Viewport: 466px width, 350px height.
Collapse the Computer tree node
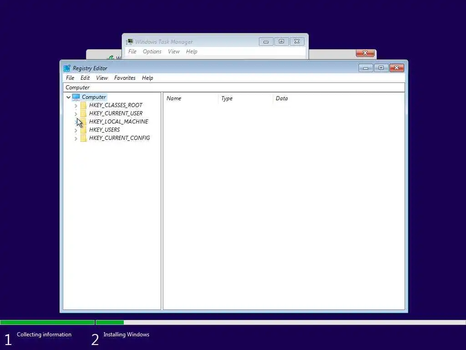pos(68,97)
